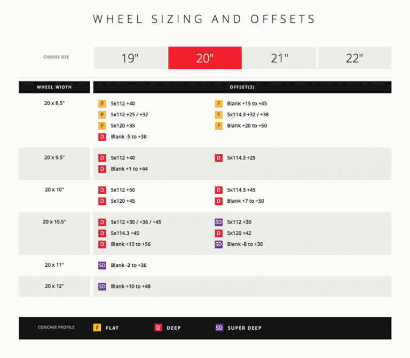410x358 pixels.
Task: Click the red Deep legend swatch
Action: click(x=158, y=328)
